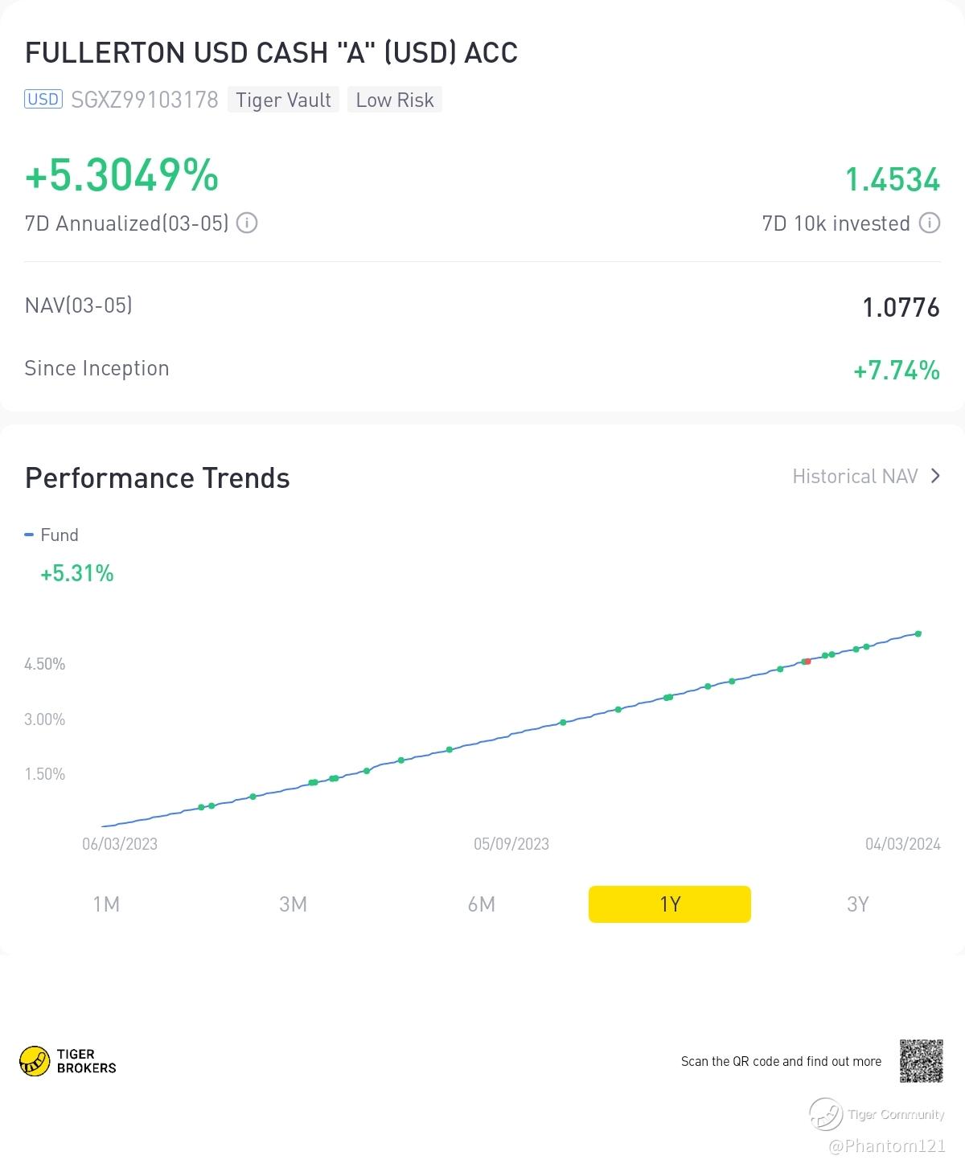This screenshot has width=965, height=1168.
Task: Click info icon beside 7D Annualized
Action: pos(247,223)
